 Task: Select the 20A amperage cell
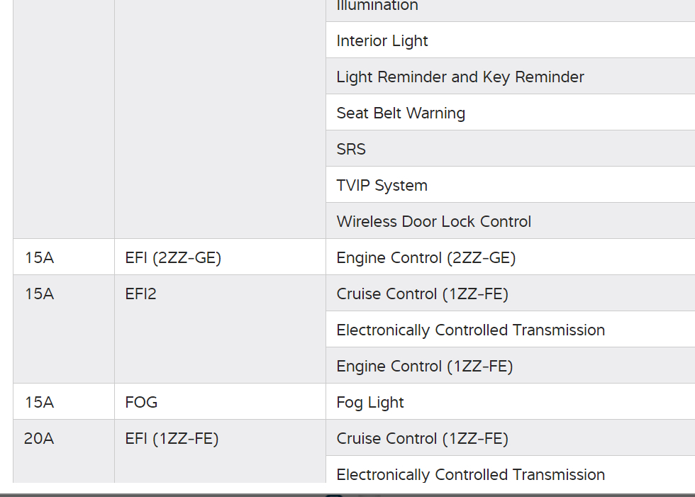(39, 439)
